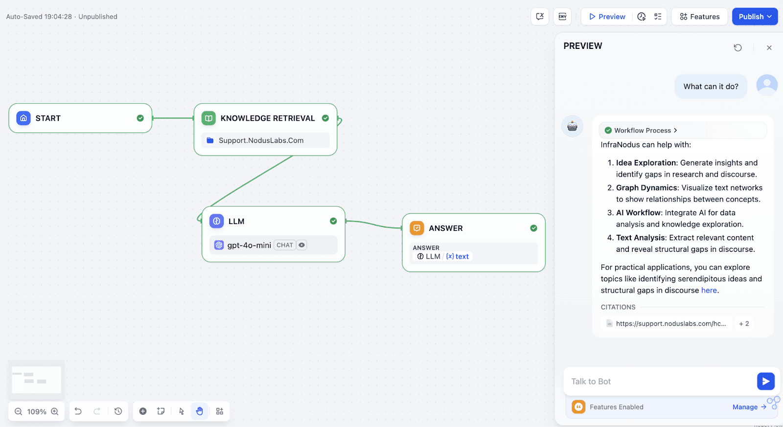Open the environment variables (ENV) panel
This screenshot has height=427, width=783.
click(562, 17)
